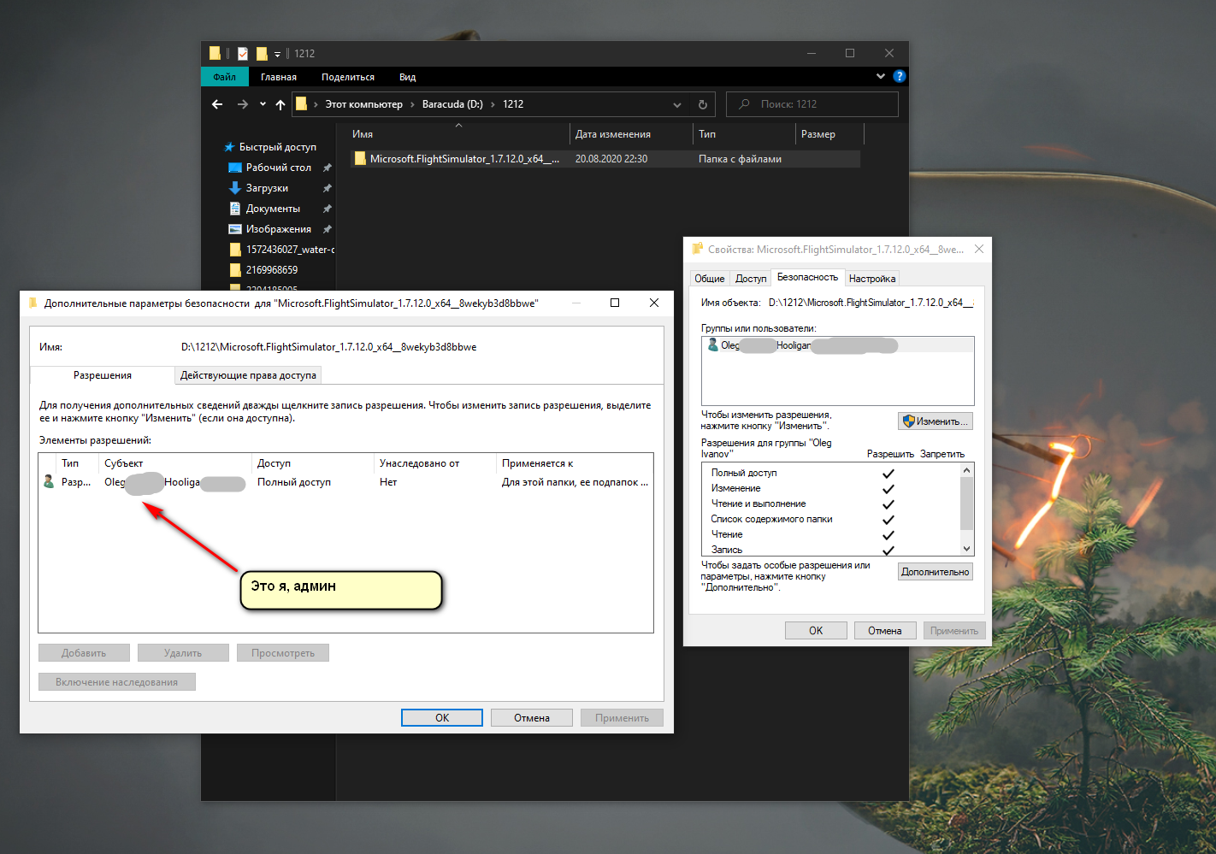Screen dimensions: 1216x854
Task: Click OK in advanced security dialog
Action: click(442, 718)
